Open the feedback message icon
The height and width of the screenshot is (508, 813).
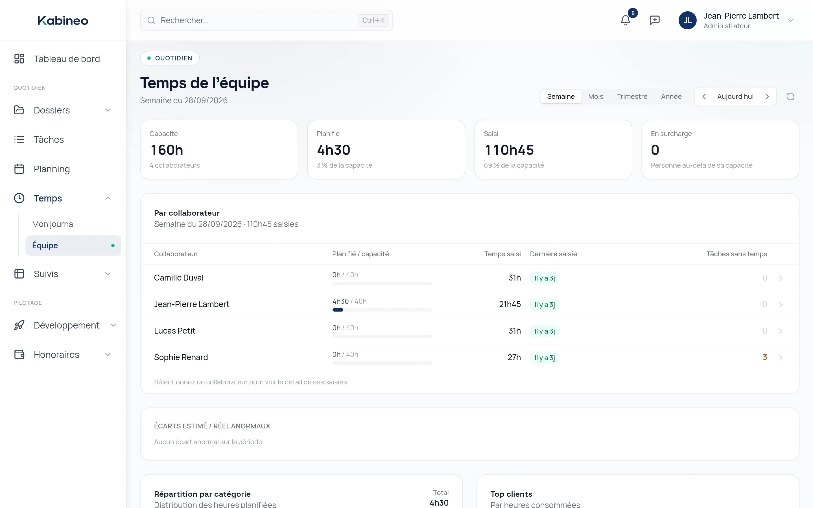point(655,20)
